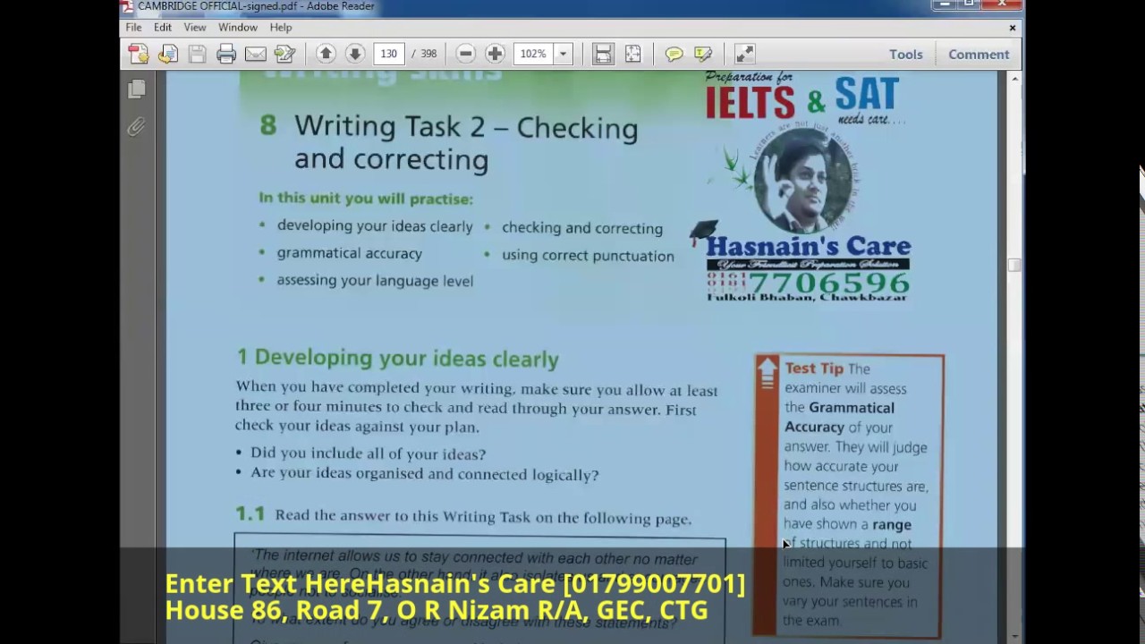
Task: Print the document using printer icon
Action: tap(226, 55)
